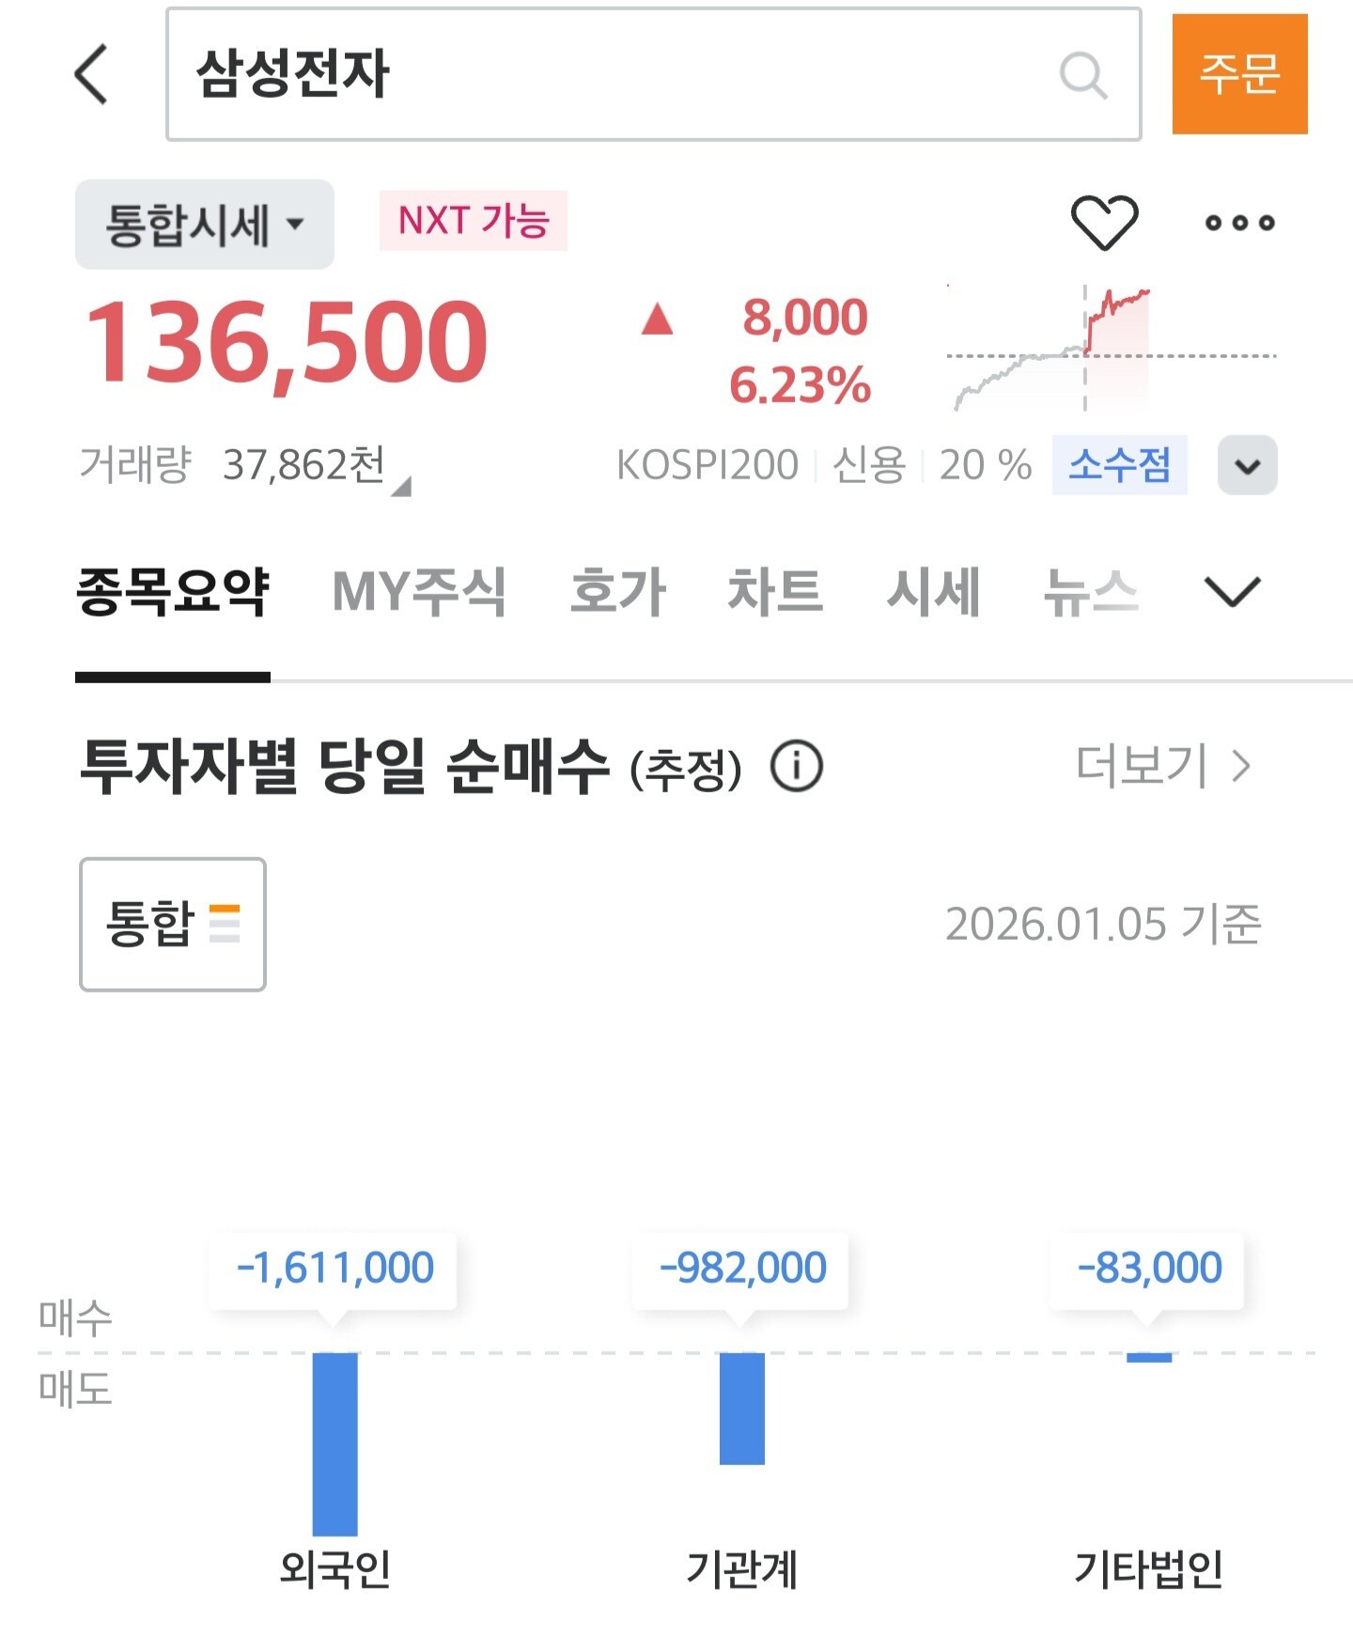Expand stock details with chevron button
The height and width of the screenshot is (1638, 1353).
[x=1247, y=465]
